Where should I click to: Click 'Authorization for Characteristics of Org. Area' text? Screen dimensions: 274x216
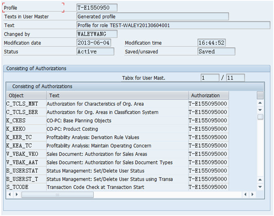(x=95, y=104)
